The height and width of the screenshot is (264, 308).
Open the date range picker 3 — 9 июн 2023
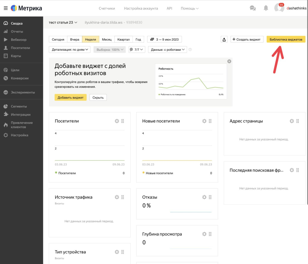164,39
